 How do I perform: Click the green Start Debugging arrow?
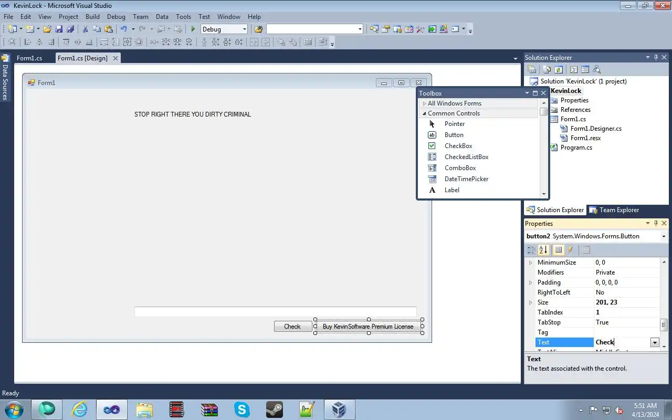pyautogui.click(x=193, y=29)
